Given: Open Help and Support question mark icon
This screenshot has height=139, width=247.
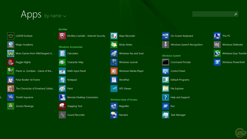Looking at the screenshot, I should (x=166, y=97).
